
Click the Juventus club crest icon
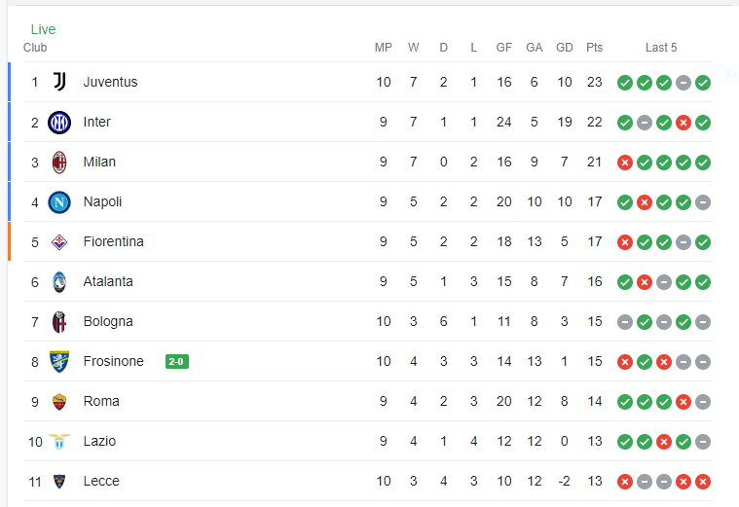point(59,82)
